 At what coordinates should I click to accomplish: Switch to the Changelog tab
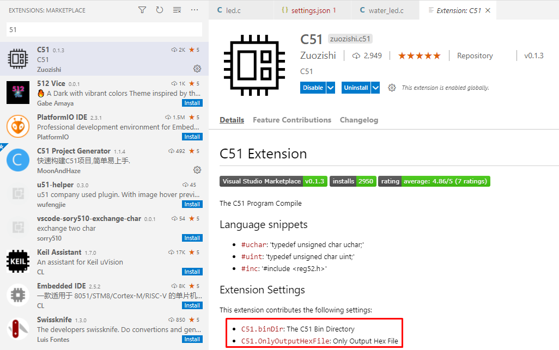pos(359,120)
